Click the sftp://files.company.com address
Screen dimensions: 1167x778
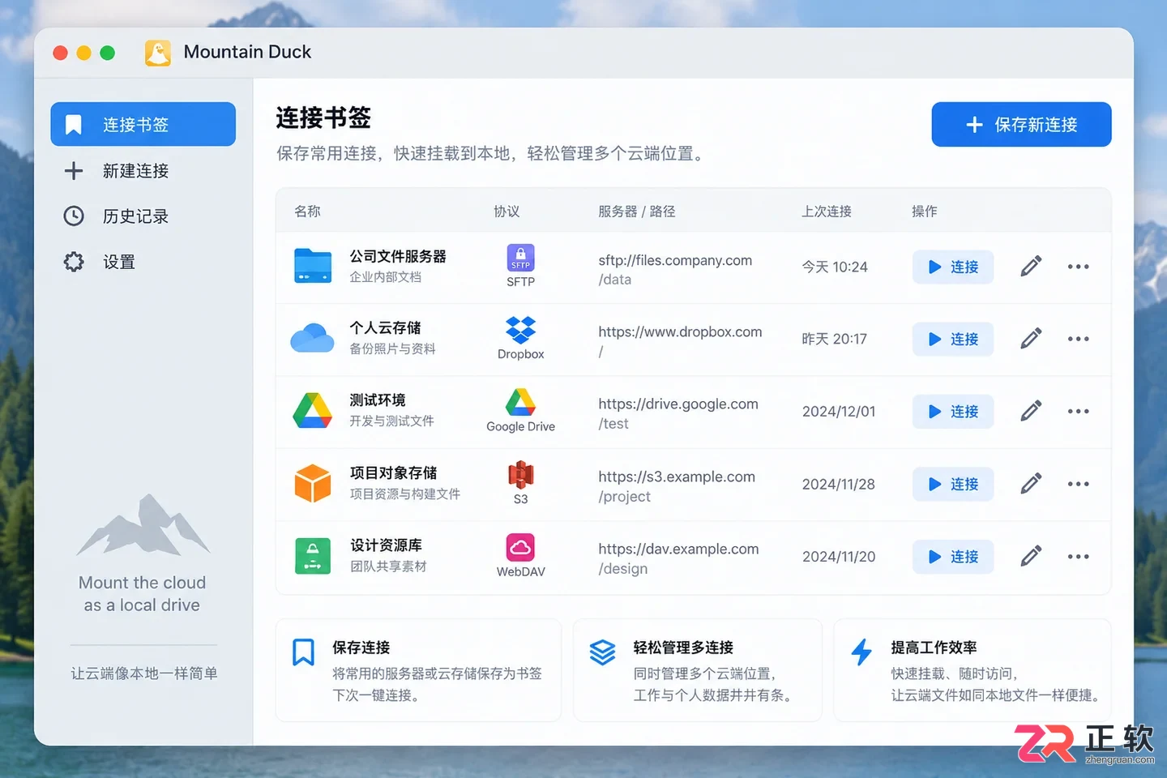coord(675,260)
